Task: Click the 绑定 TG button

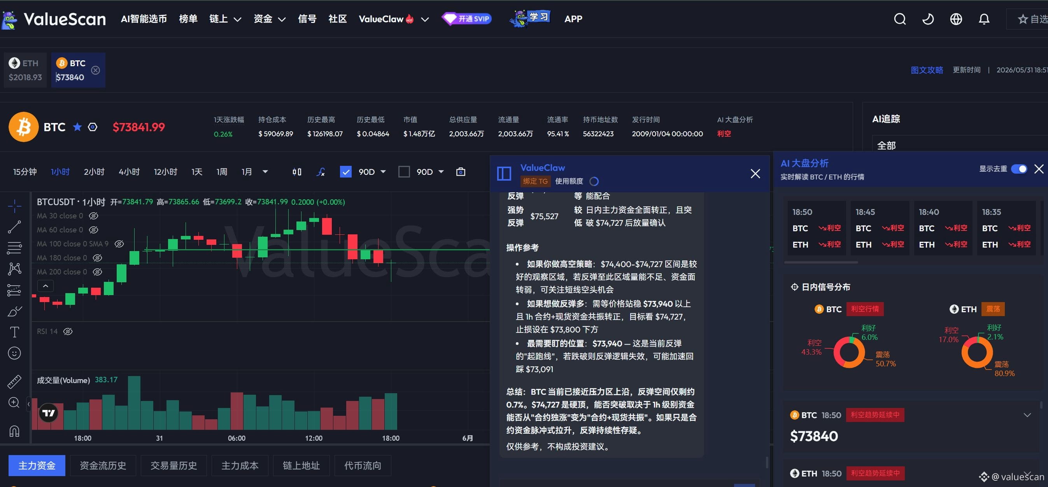Action: point(535,181)
